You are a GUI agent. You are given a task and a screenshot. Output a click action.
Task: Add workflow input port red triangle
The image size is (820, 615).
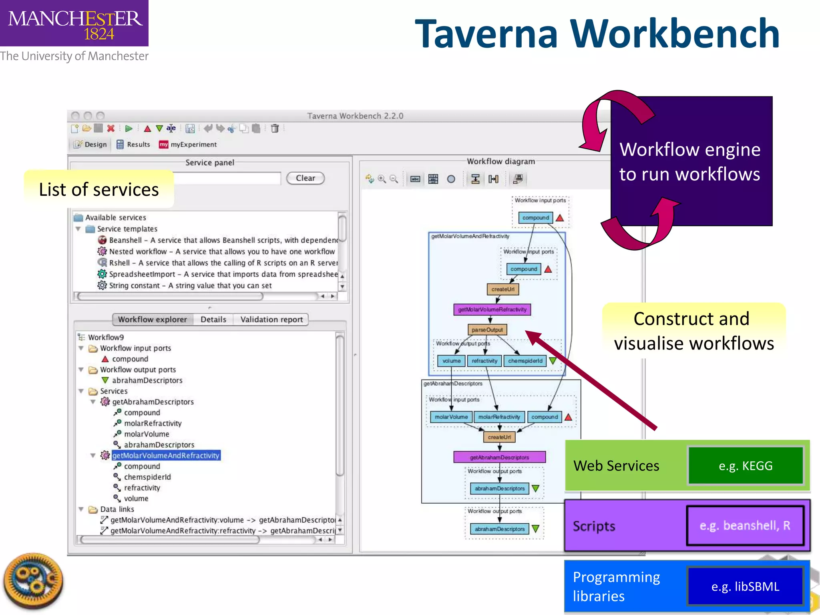(147, 129)
